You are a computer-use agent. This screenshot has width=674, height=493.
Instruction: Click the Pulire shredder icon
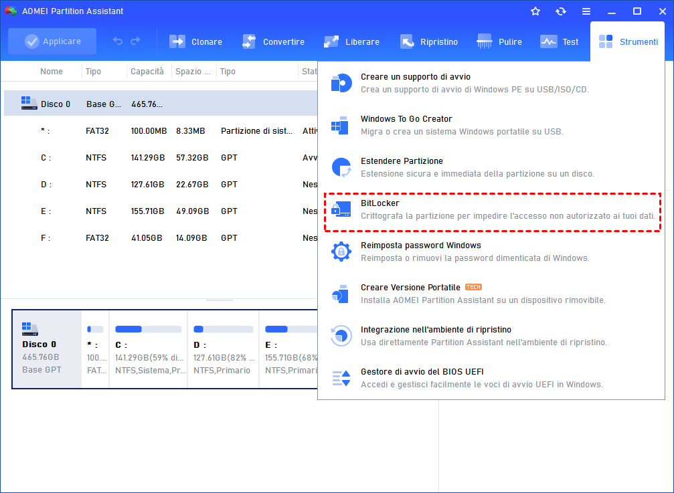(x=485, y=41)
